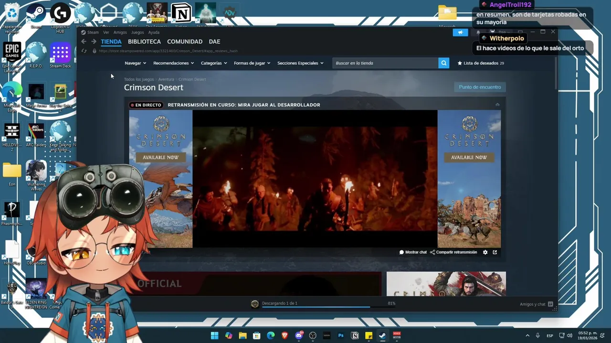Switch to the TIENDA tab
The width and height of the screenshot is (611, 343).
click(111, 41)
